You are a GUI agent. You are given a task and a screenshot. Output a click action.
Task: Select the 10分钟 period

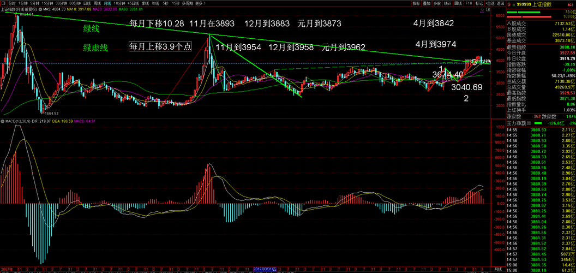(x=119, y=3)
